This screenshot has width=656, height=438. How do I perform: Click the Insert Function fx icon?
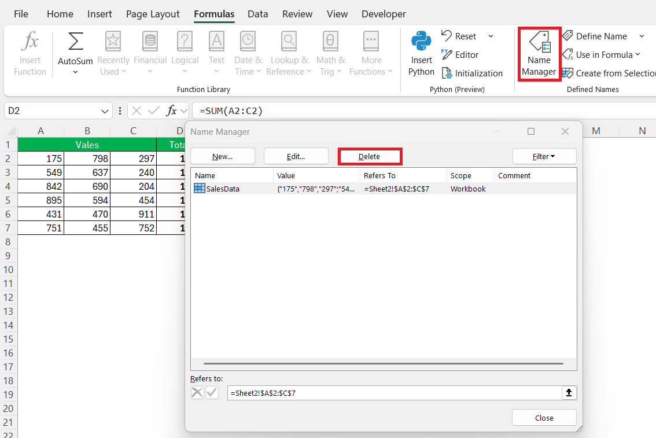click(30, 42)
